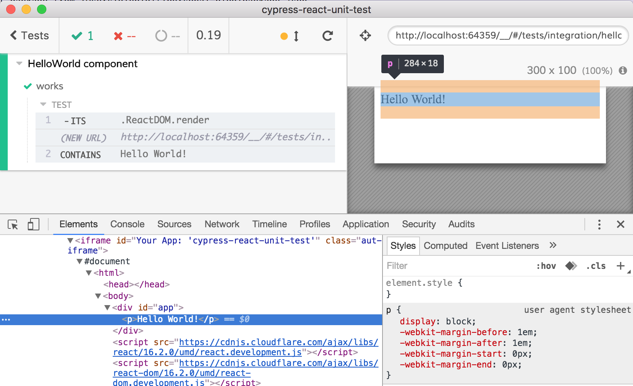Select the 'works' test row
633x386 pixels.
49,86
